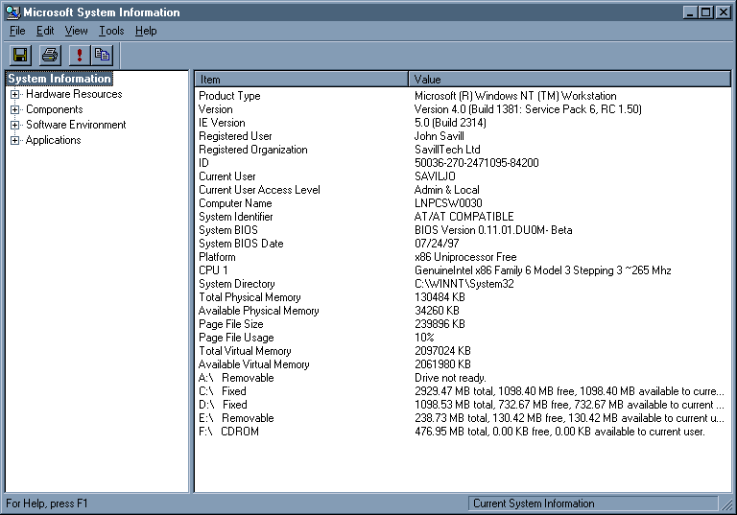Close the System Information window

[723, 12]
